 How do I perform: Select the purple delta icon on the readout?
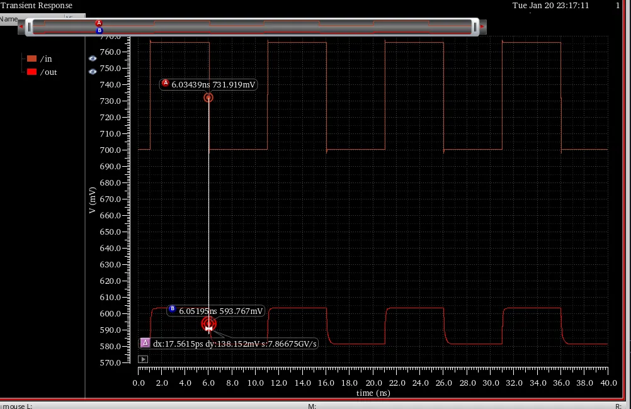(145, 343)
